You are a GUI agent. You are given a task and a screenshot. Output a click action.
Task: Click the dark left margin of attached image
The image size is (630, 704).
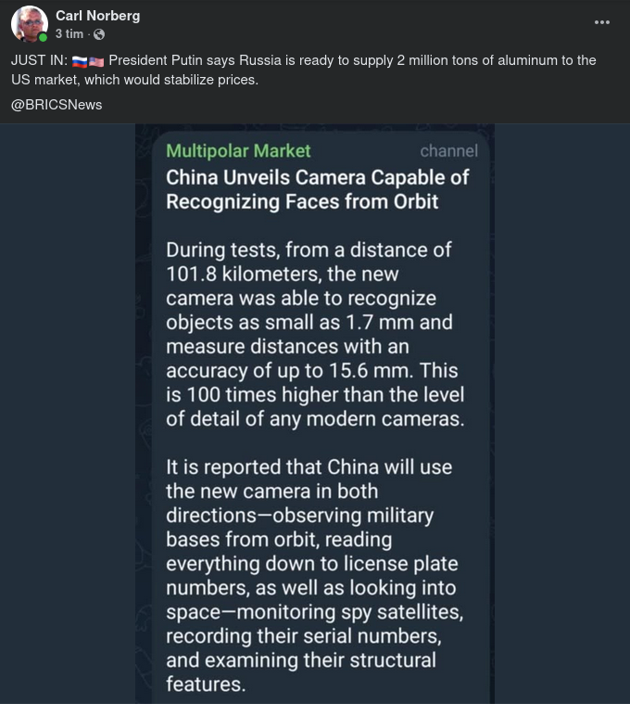[67, 417]
